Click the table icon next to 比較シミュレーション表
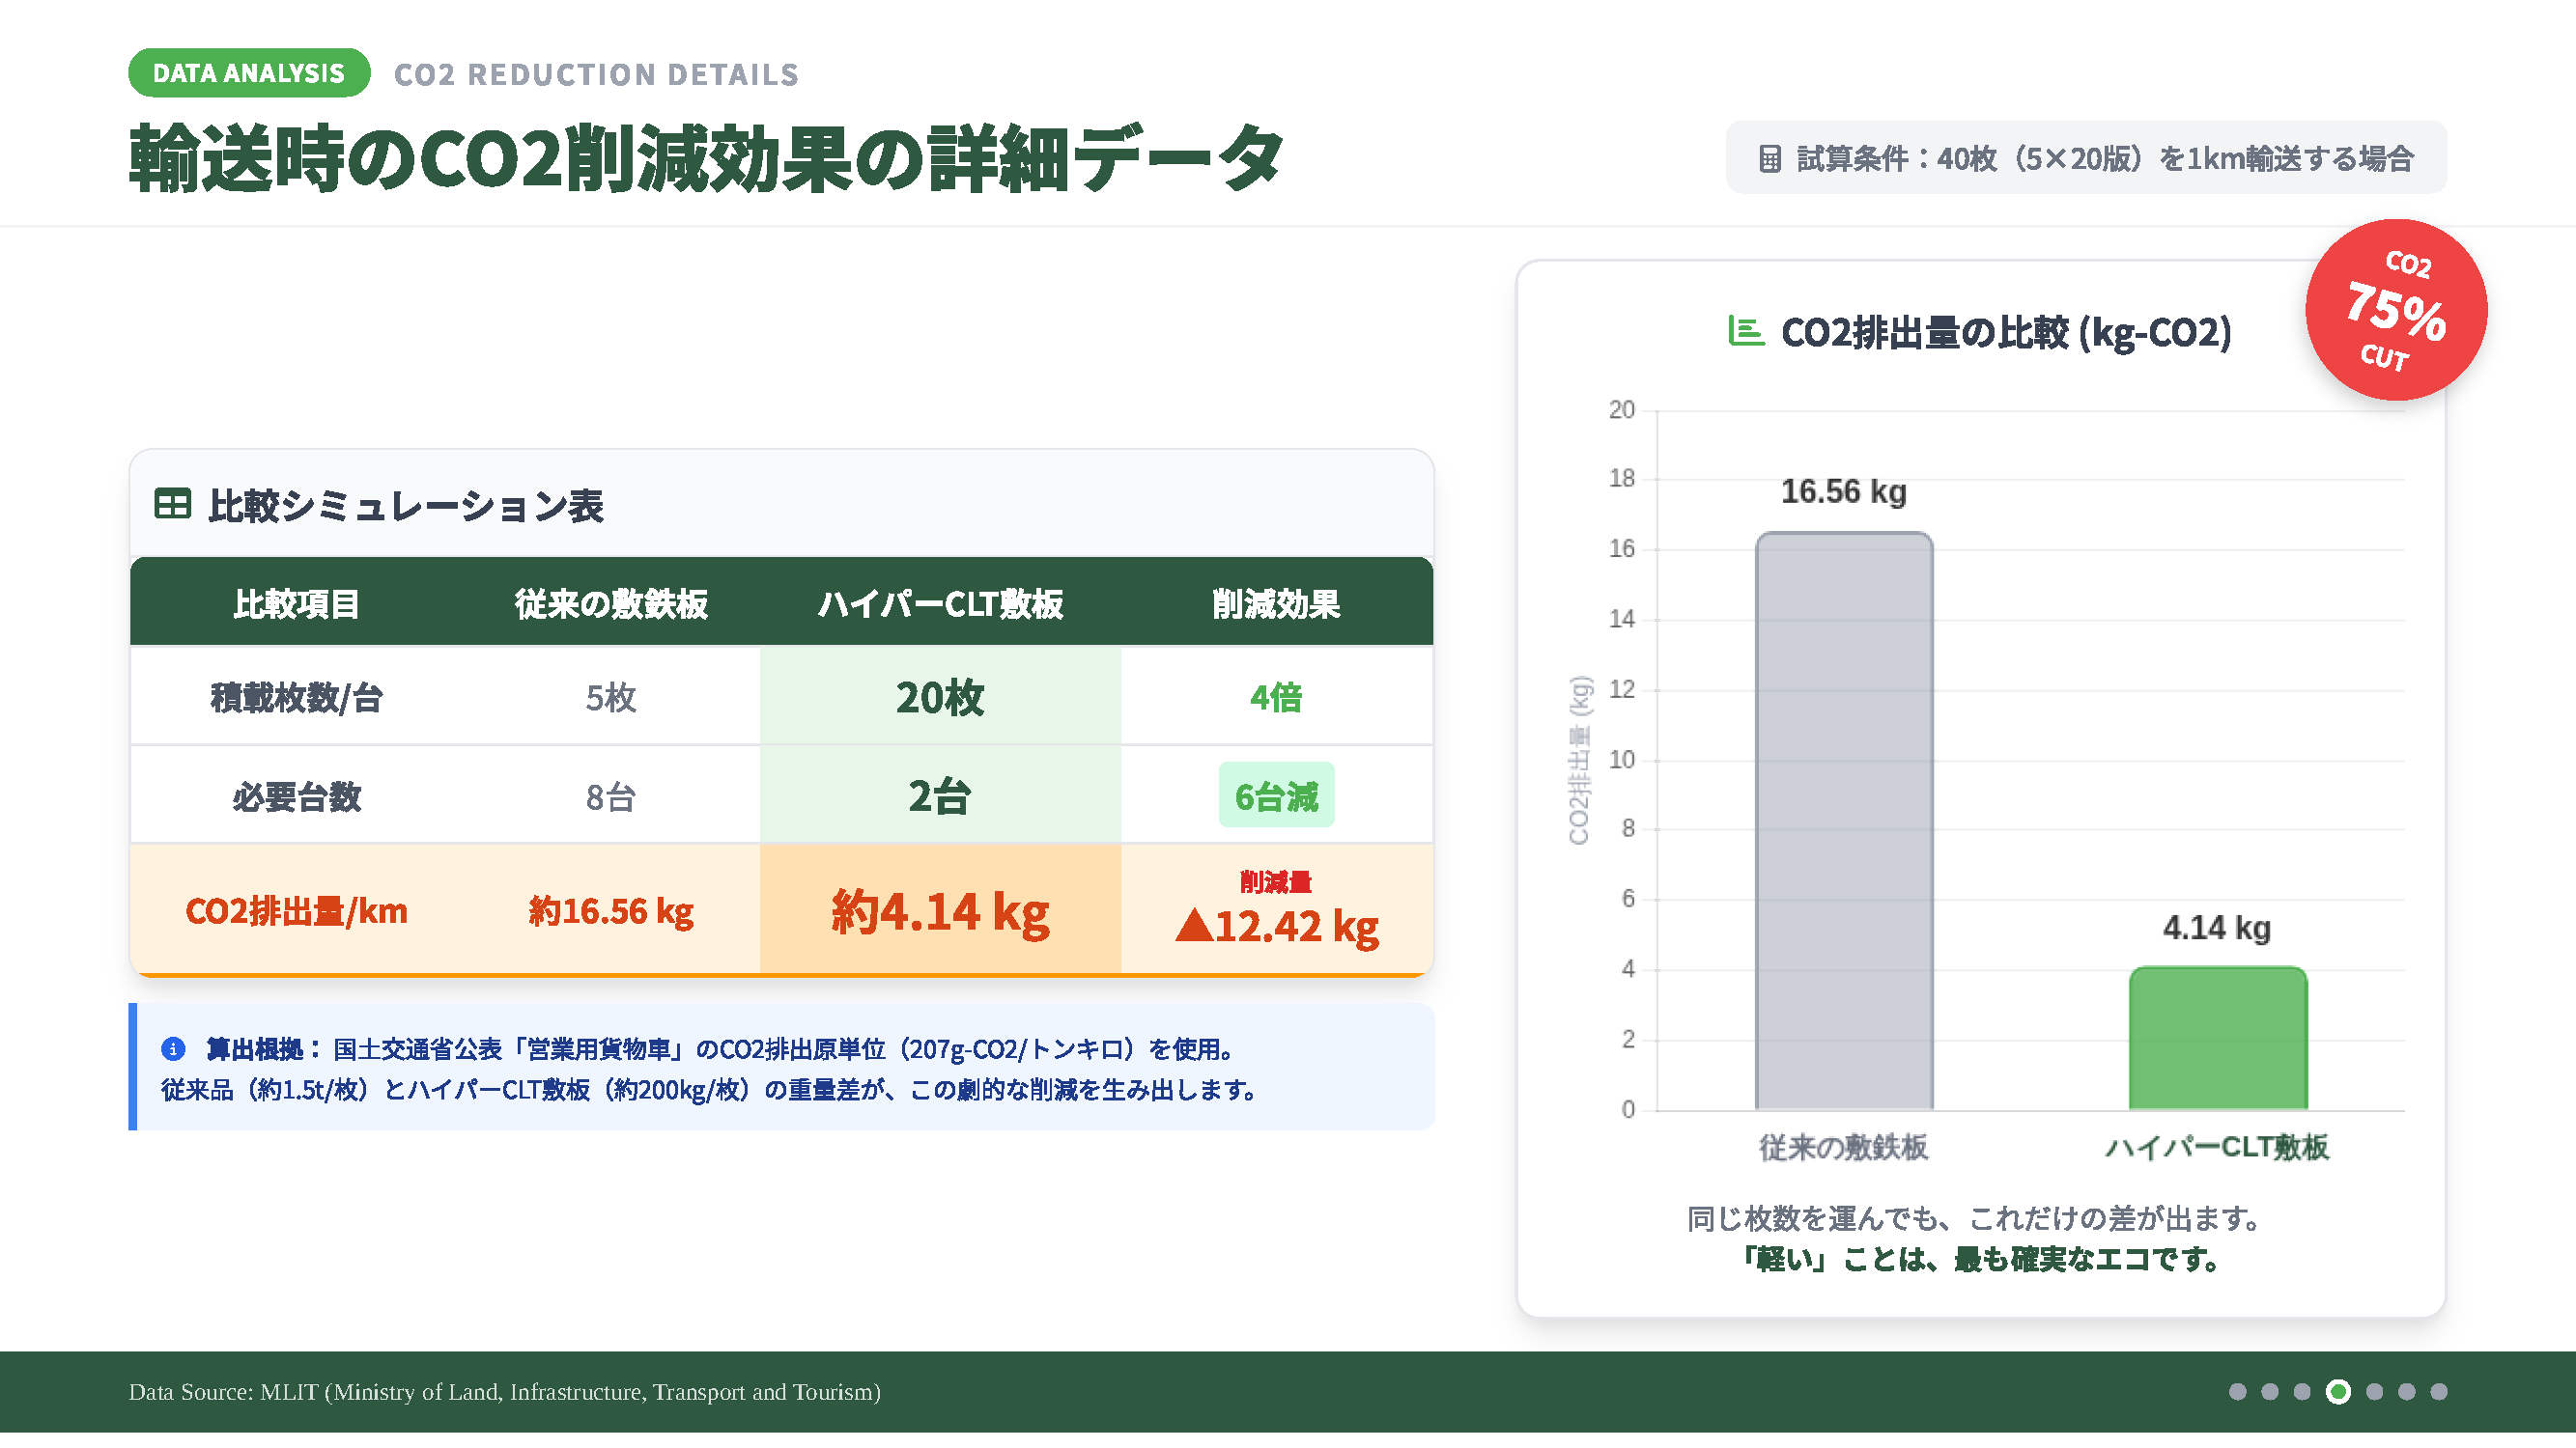2576x1448 pixels. point(172,504)
